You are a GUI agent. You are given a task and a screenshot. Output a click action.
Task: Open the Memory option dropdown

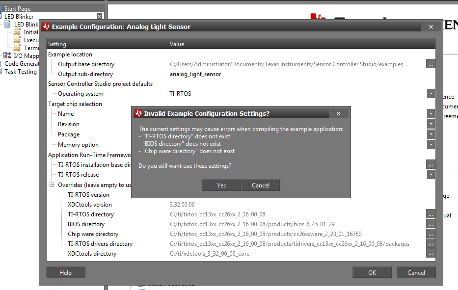431,144
